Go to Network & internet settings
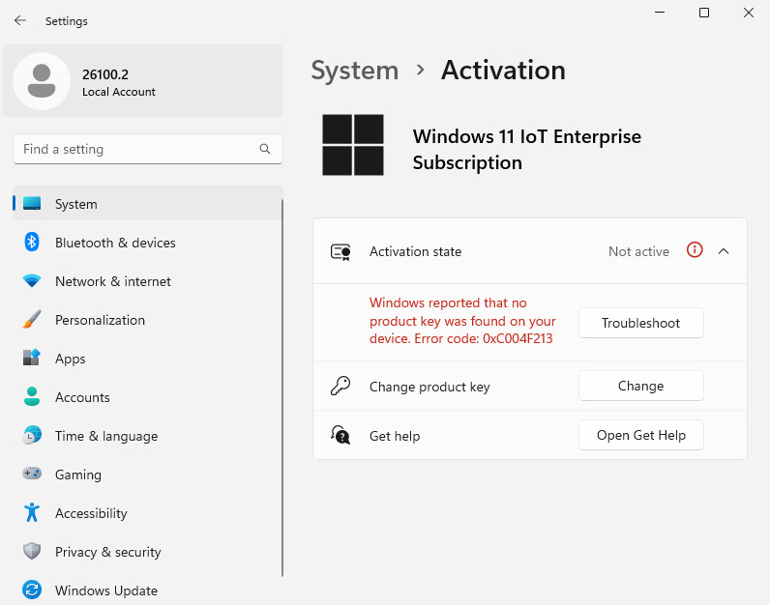Screen dimensions: 770x605 pos(147,280)
